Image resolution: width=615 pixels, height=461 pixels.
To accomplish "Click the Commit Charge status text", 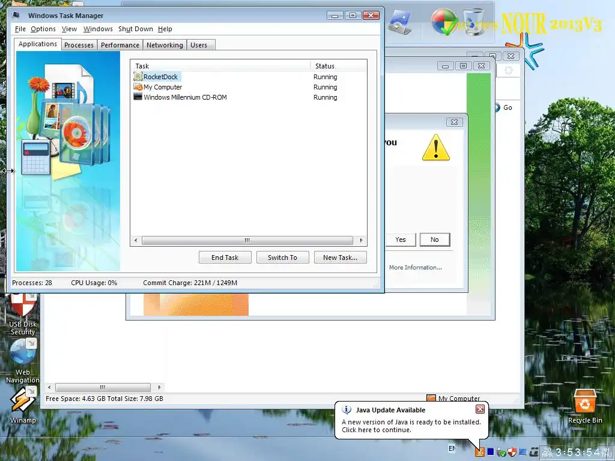I will coord(190,283).
